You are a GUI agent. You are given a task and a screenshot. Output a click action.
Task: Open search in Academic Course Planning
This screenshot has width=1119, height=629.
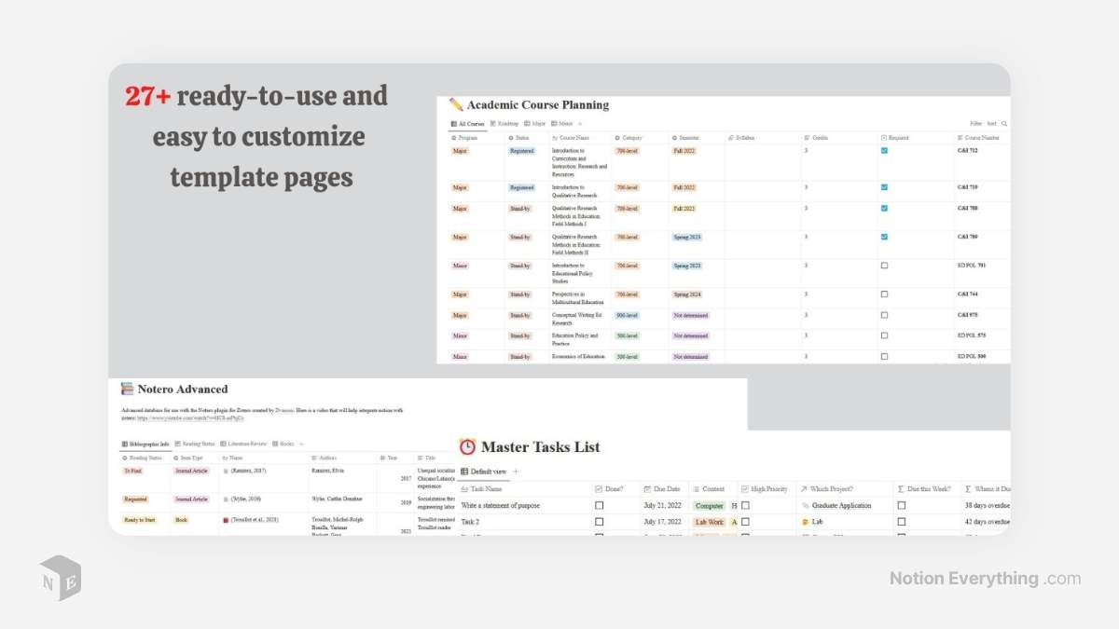point(1003,123)
